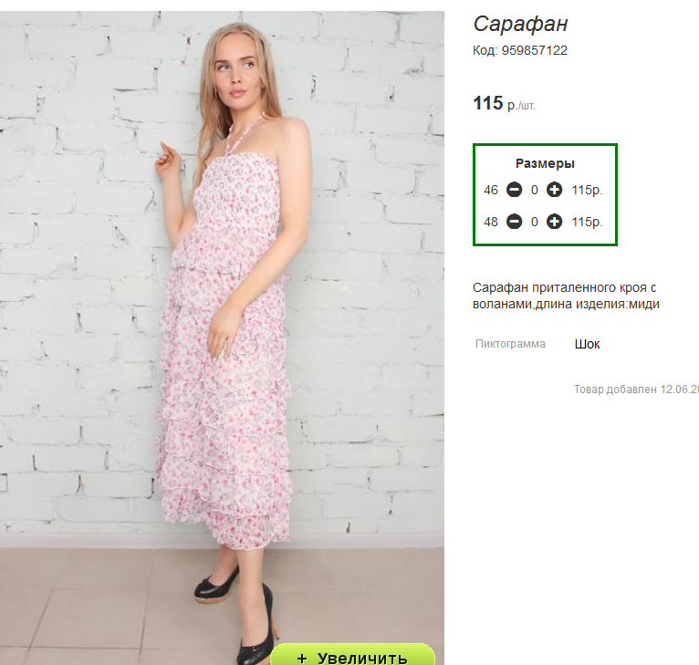Viewport: 699px width, 665px height.
Task: Click the 115р. price beside size 48
Action: pyautogui.click(x=587, y=222)
